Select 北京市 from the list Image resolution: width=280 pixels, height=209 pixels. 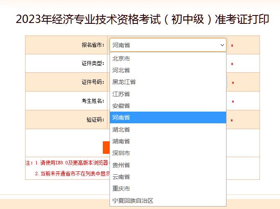tap(168, 59)
